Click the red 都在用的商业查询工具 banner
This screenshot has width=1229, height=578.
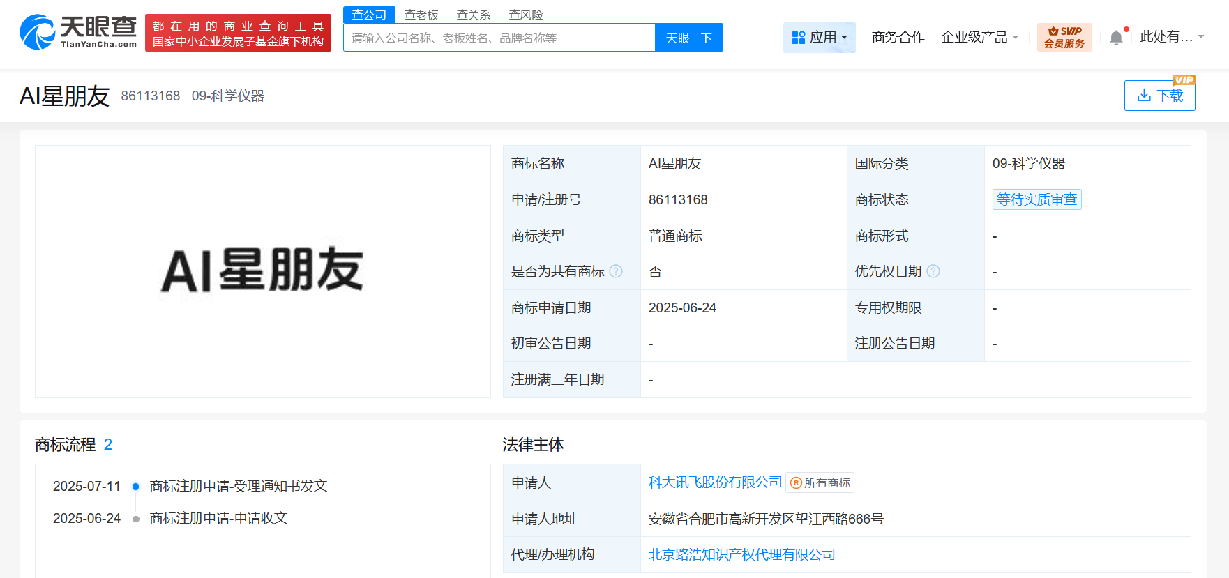coord(238,33)
